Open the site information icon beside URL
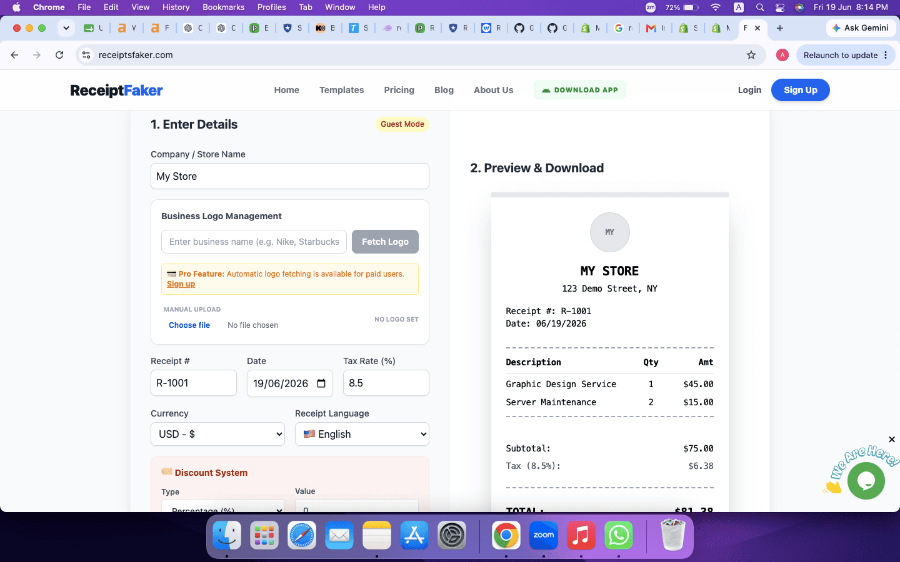This screenshot has height=562, width=900. point(86,55)
